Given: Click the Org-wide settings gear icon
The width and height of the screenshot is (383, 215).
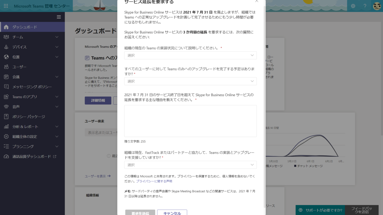Looking at the screenshot, I should click(x=6, y=137).
